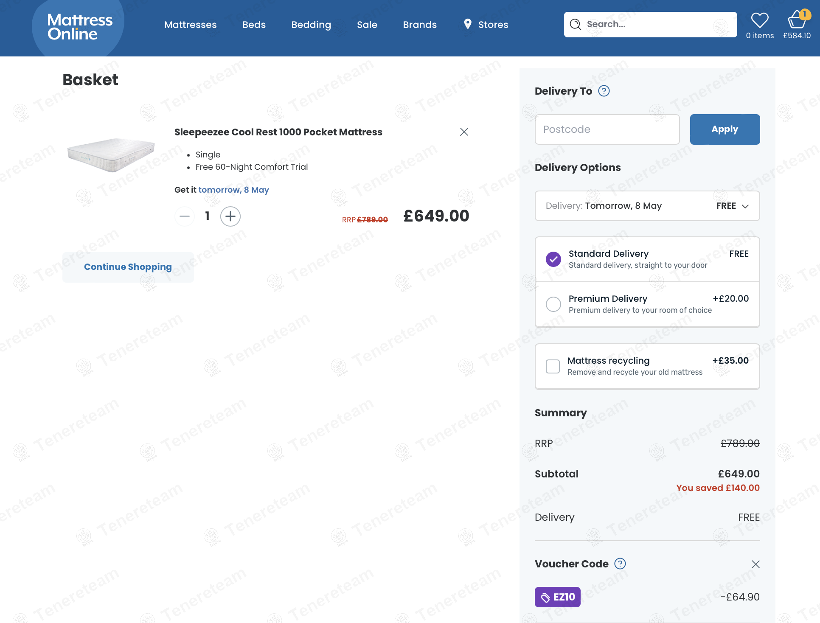This screenshot has width=820, height=623.
Task: Decrease mattress quantity with the minus button
Action: tap(185, 216)
